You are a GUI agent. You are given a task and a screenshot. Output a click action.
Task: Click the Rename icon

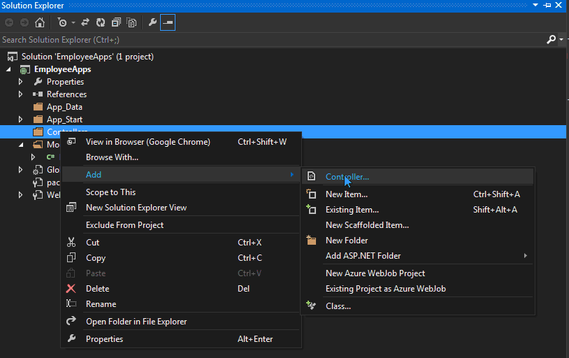point(71,303)
